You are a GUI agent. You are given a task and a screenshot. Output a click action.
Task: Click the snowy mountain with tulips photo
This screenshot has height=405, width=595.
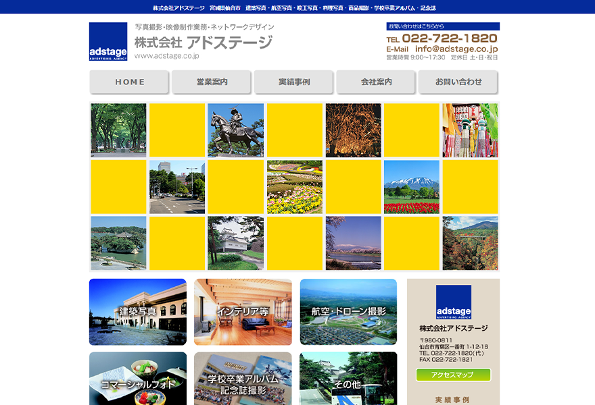coord(411,187)
